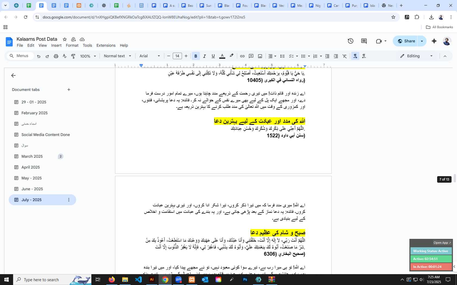Open the Edit menu
This screenshot has width=457, height=285.
[31, 45]
